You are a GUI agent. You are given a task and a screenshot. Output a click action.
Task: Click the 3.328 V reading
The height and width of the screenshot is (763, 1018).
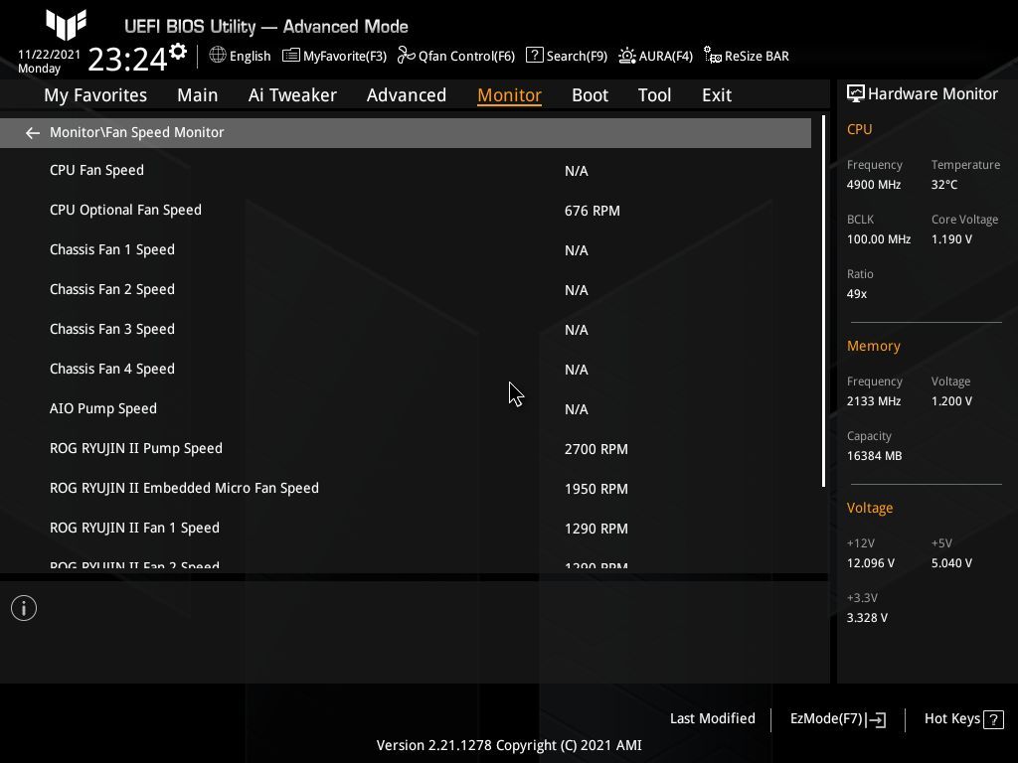[867, 618]
